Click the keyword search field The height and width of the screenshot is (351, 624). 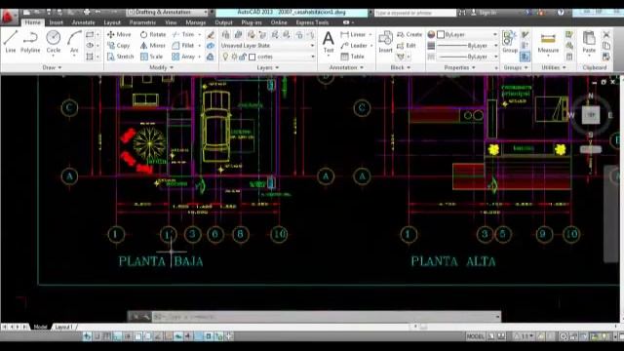click(x=415, y=13)
